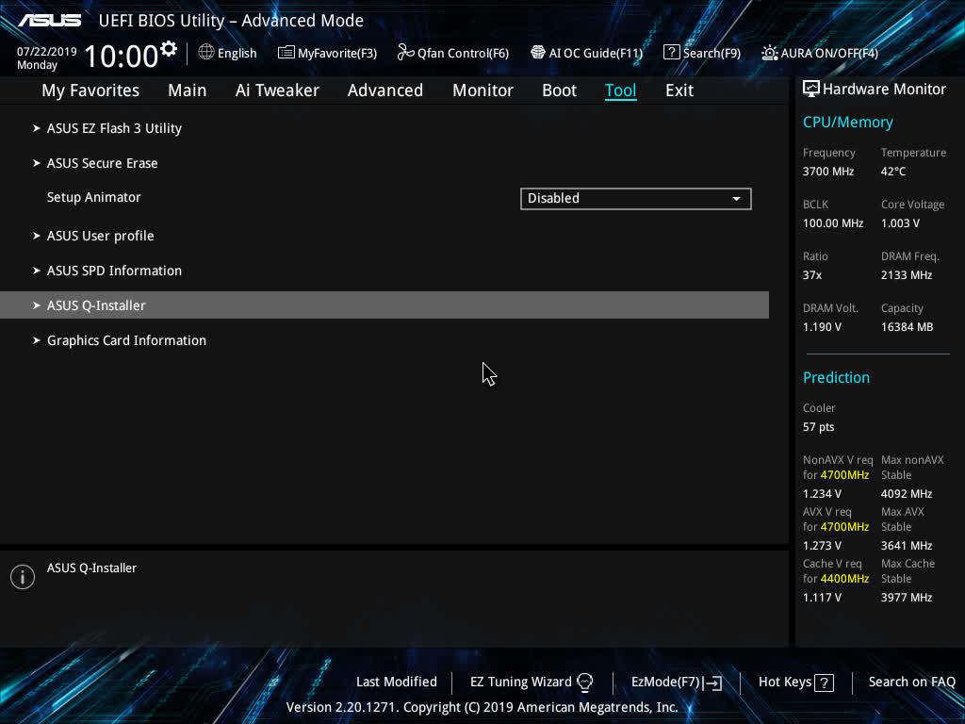This screenshot has height=724, width=965.
Task: Click AI OC Guide(F11) label
Action: point(596,53)
